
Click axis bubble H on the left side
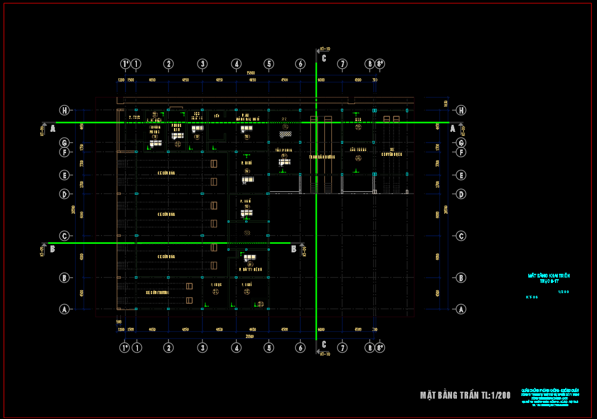pos(64,110)
